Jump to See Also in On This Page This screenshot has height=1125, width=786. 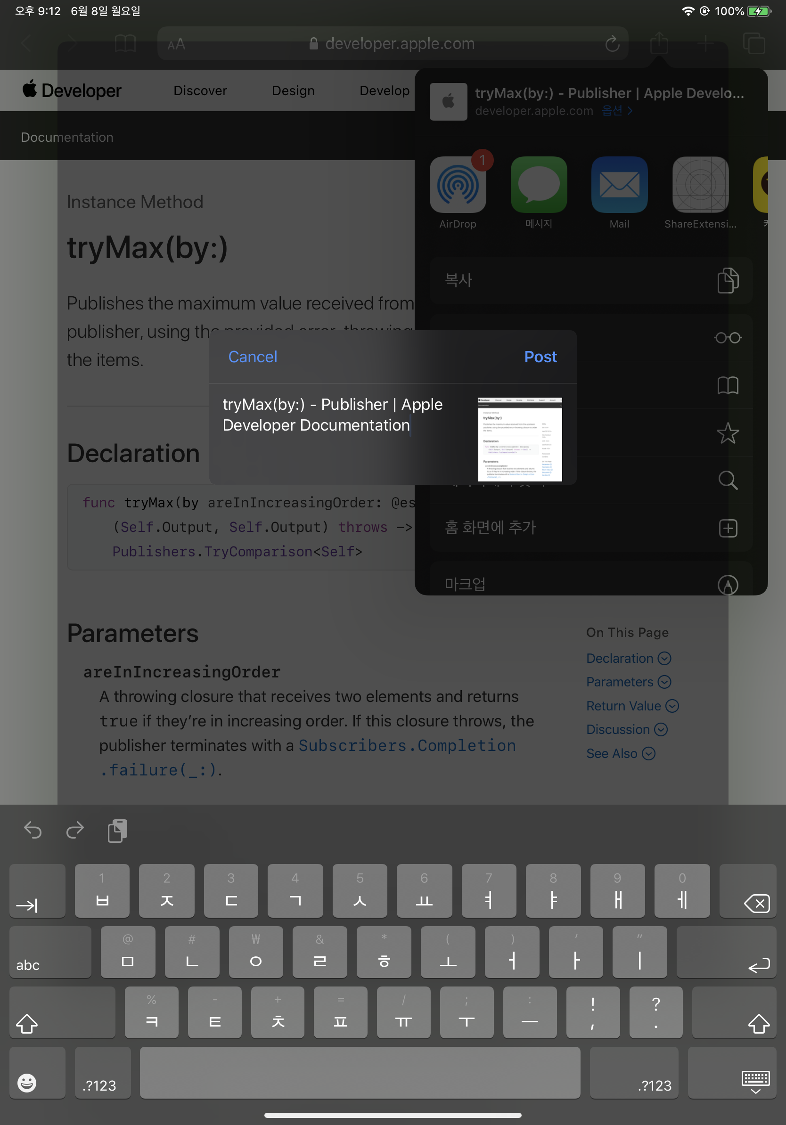pos(621,753)
